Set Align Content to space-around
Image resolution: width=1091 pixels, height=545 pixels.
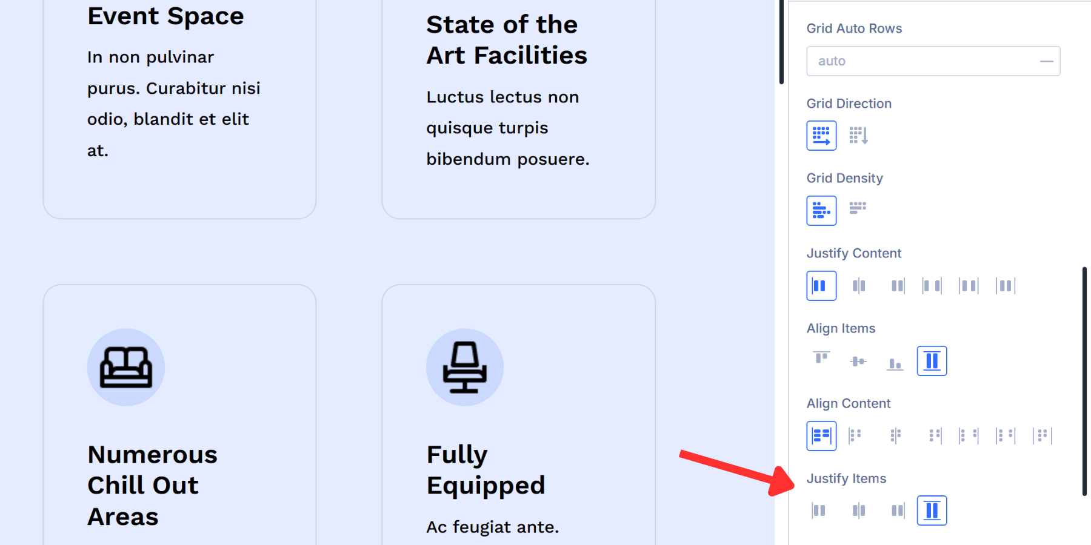[x=1005, y=435]
